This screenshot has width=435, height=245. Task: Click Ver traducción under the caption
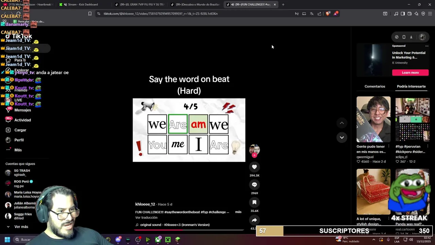pos(146,217)
